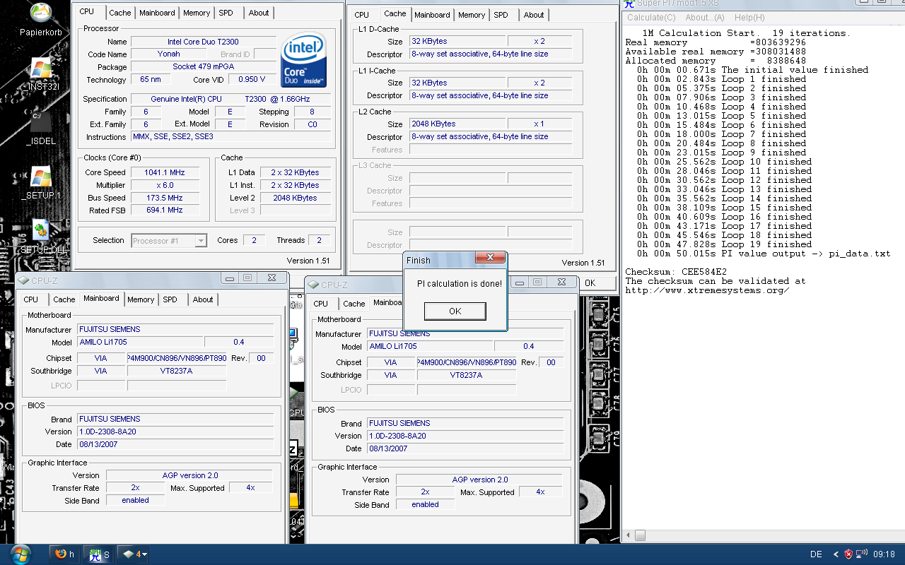This screenshot has width=905, height=565.
Task: Select the _INST32I desktop icon
Action: click(x=40, y=76)
